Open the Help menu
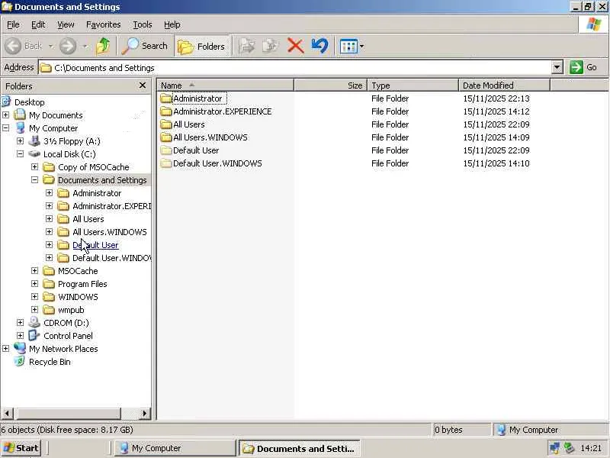Viewport: 610px width, 458px height. (x=172, y=24)
